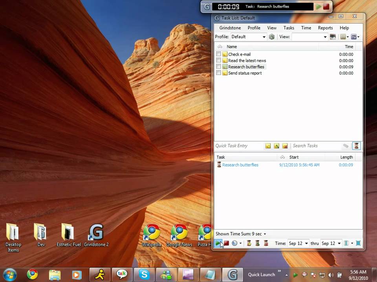The image size is (377, 282).
Task: Check the Check e-mail task checkbox
Action: coord(218,54)
